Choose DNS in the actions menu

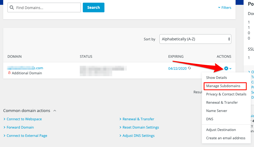210,119
